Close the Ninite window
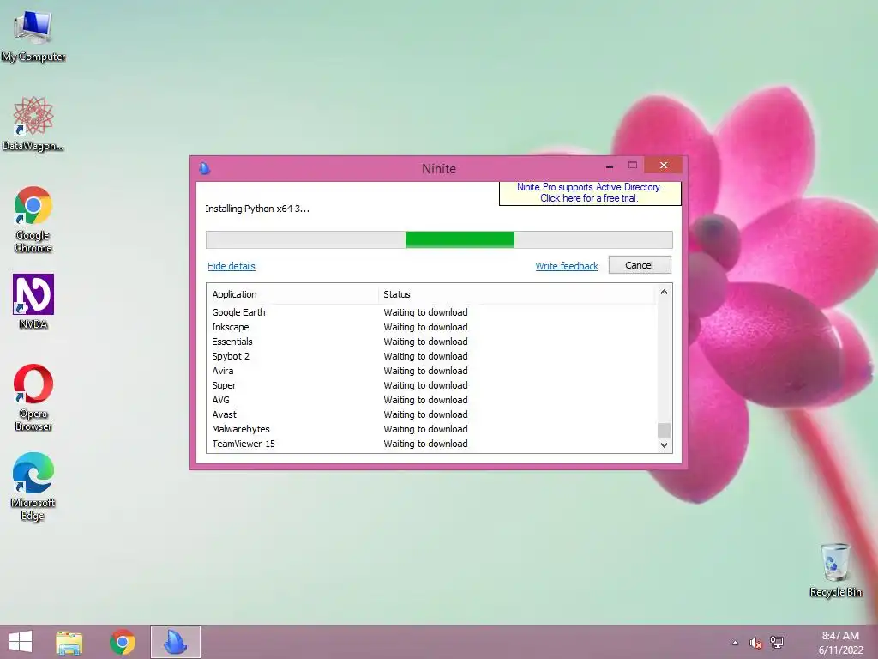The width and height of the screenshot is (878, 659). (x=664, y=166)
